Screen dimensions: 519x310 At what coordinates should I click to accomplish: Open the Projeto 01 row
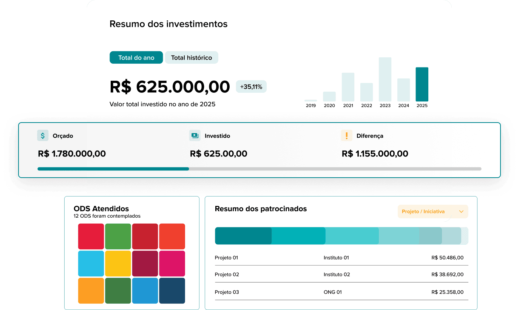click(x=226, y=258)
